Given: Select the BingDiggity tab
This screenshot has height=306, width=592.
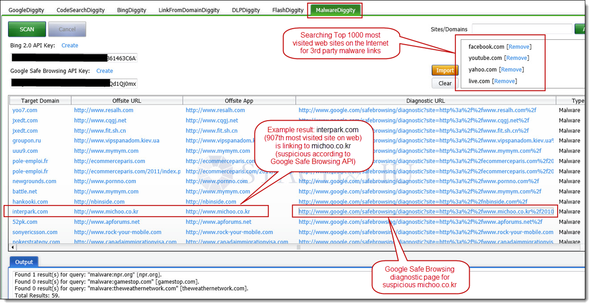Looking at the screenshot, I should tap(131, 10).
